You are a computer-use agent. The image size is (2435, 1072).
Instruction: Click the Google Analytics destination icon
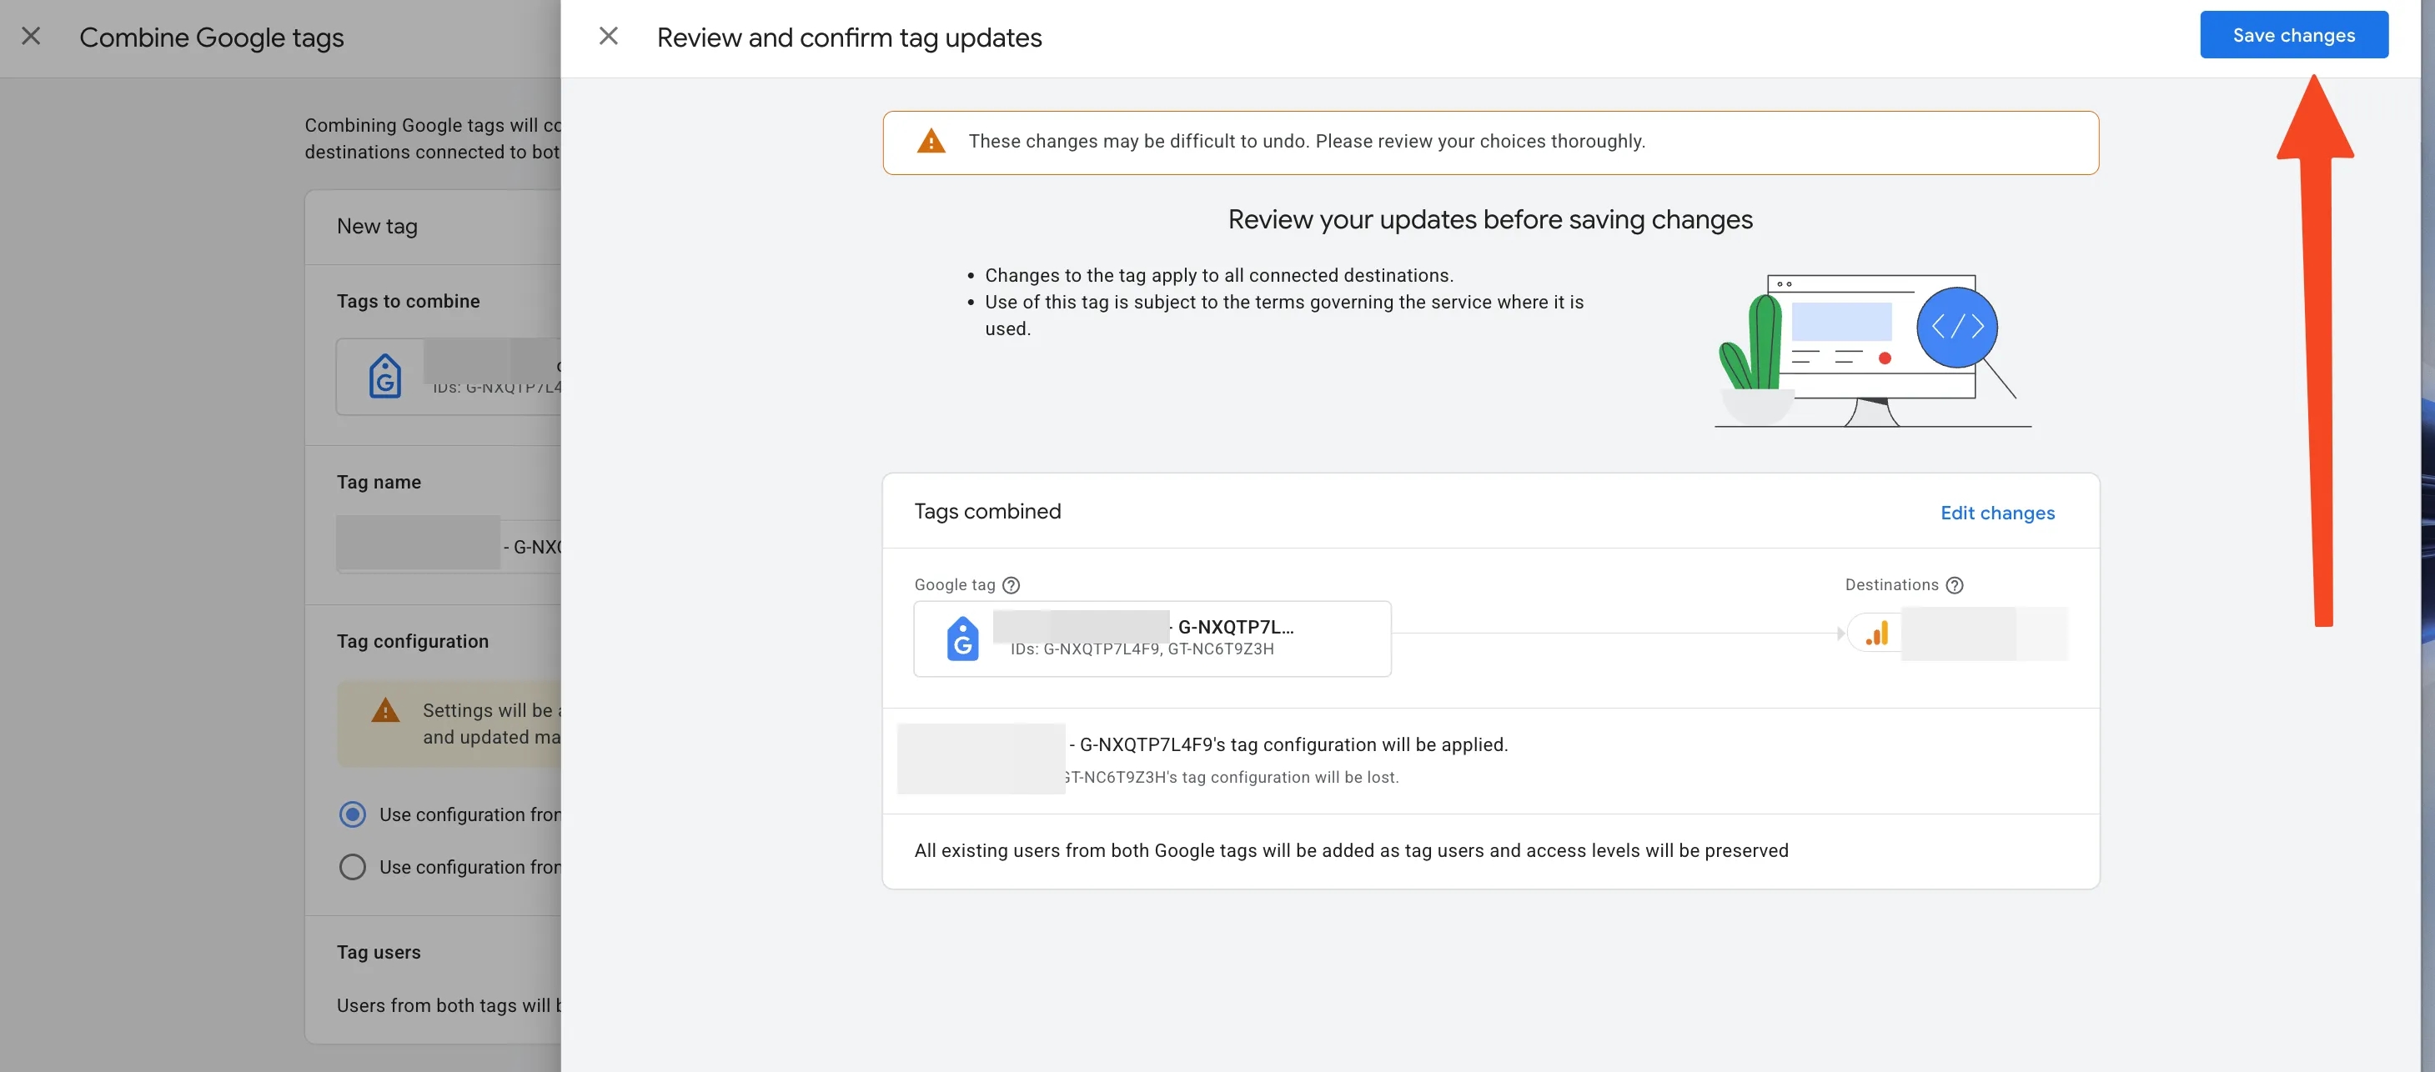[x=1877, y=634]
